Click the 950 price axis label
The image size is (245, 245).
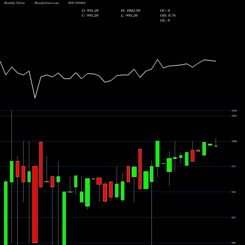tap(234, 192)
